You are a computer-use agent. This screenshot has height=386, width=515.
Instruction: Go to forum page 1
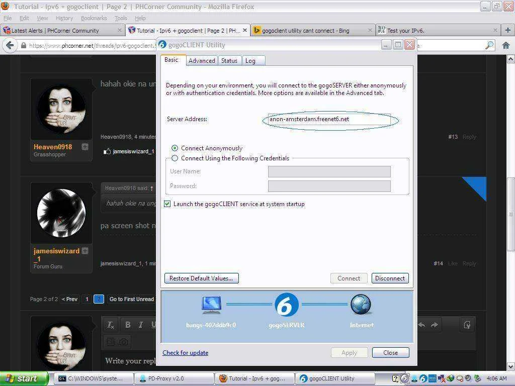(87, 299)
